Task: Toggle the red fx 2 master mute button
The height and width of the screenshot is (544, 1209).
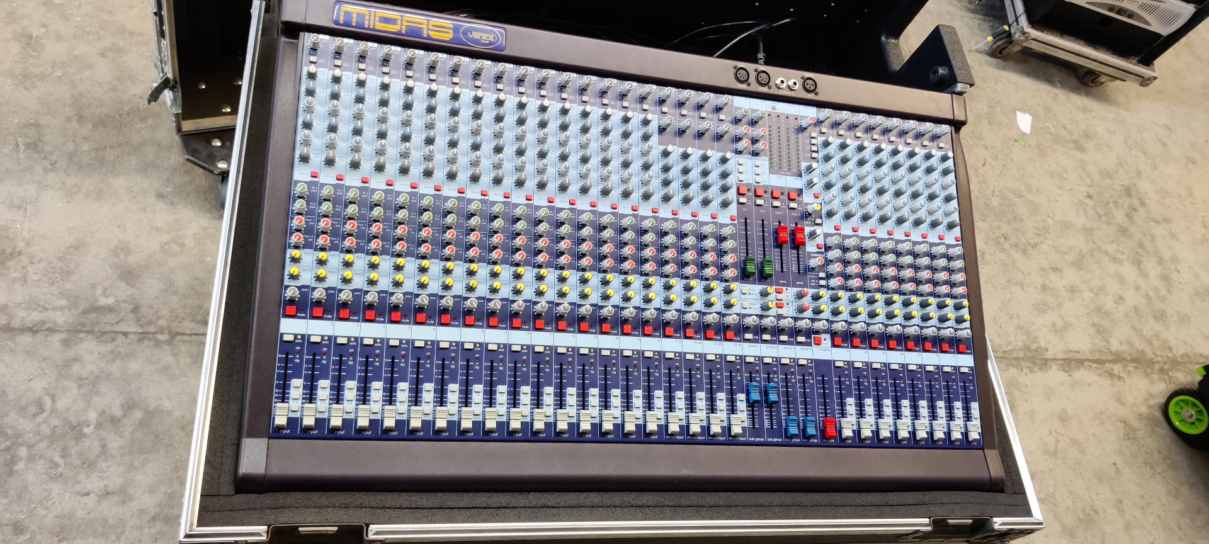Action: click(x=759, y=193)
